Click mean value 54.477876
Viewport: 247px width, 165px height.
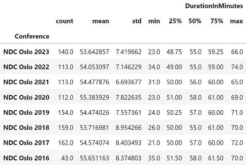coord(95,82)
